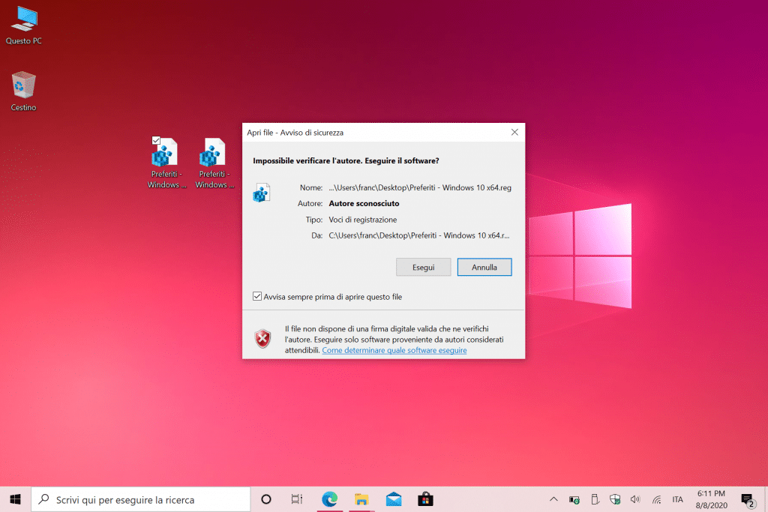
Task: Close the 'Avviso di sicurezza' dialog
Action: tap(514, 132)
